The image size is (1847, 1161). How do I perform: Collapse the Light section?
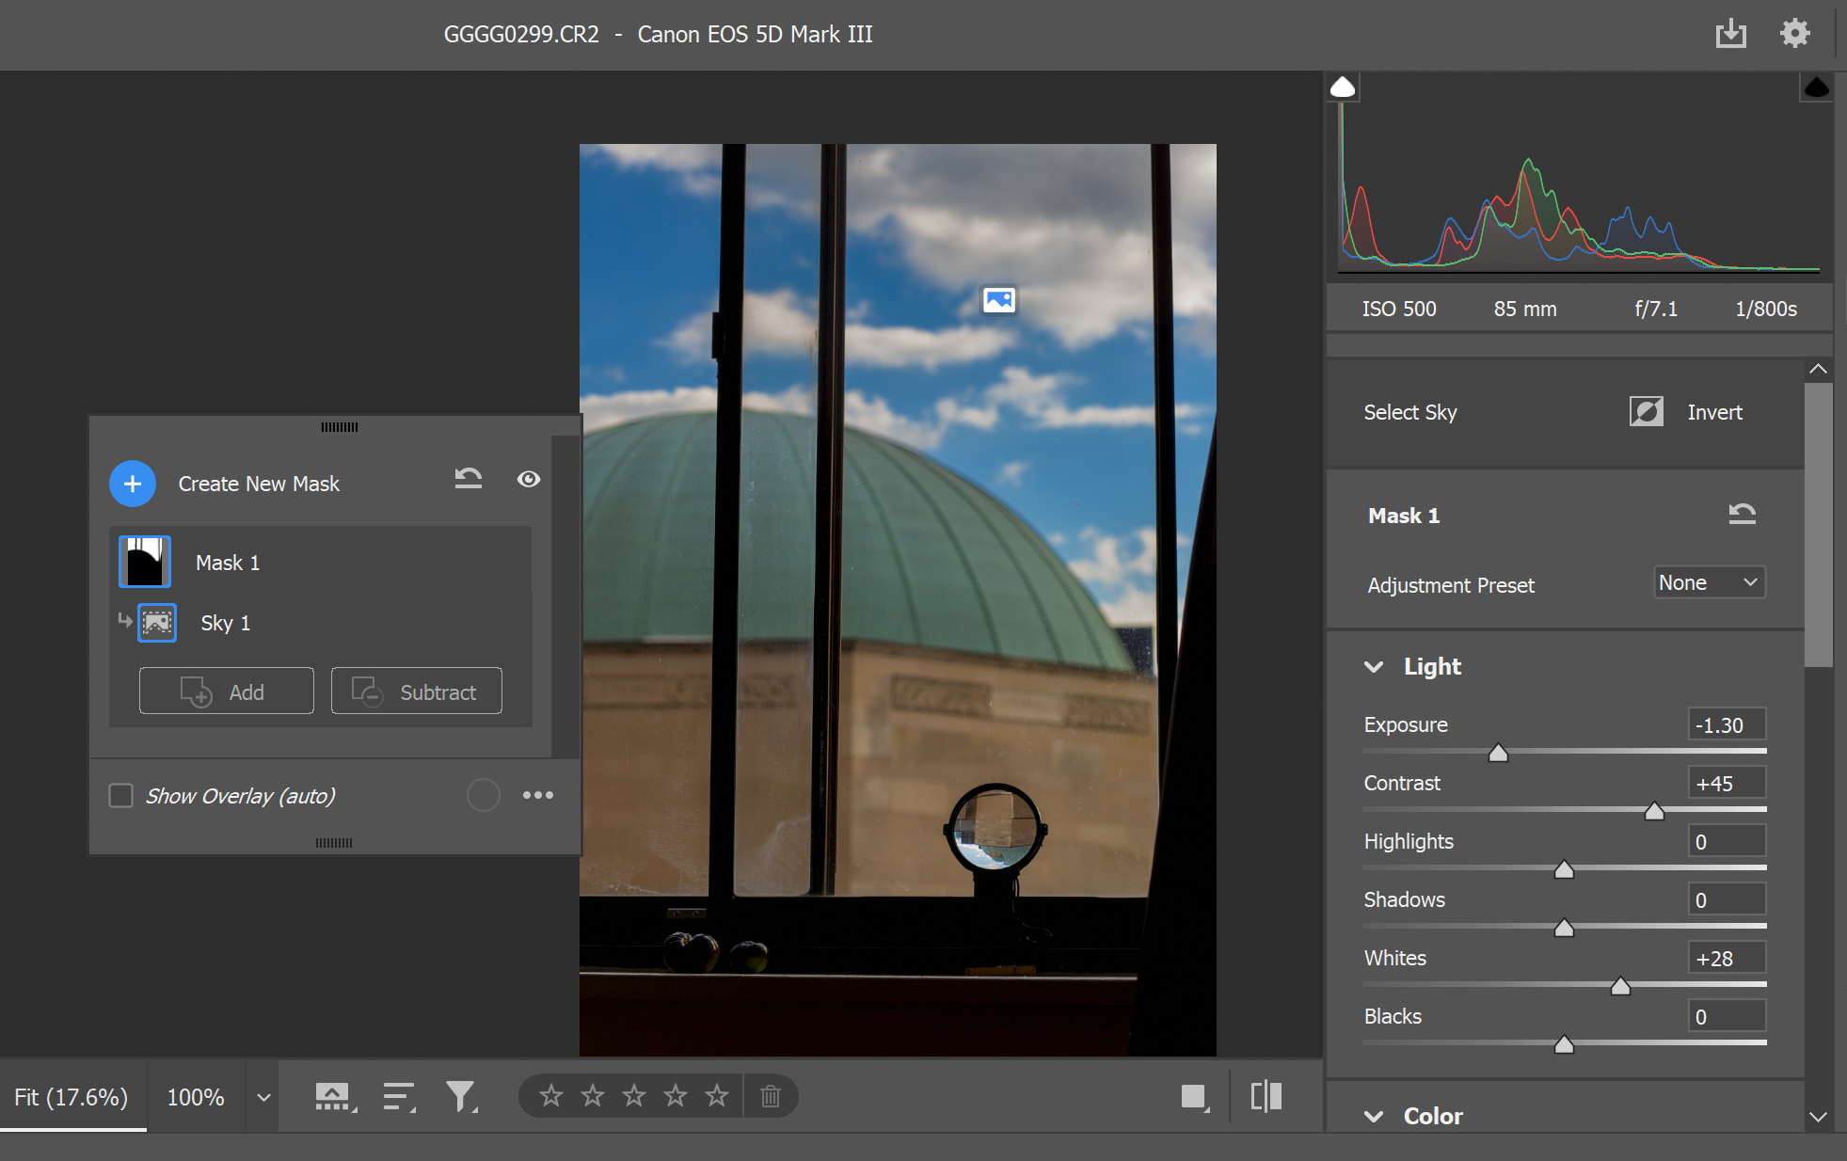click(x=1374, y=666)
